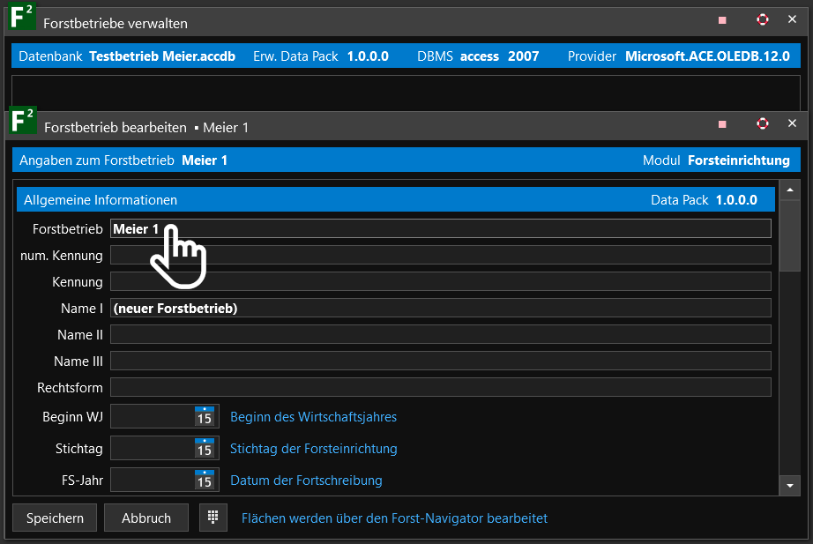Click into the Name II text field
The image size is (813, 544).
coord(441,335)
